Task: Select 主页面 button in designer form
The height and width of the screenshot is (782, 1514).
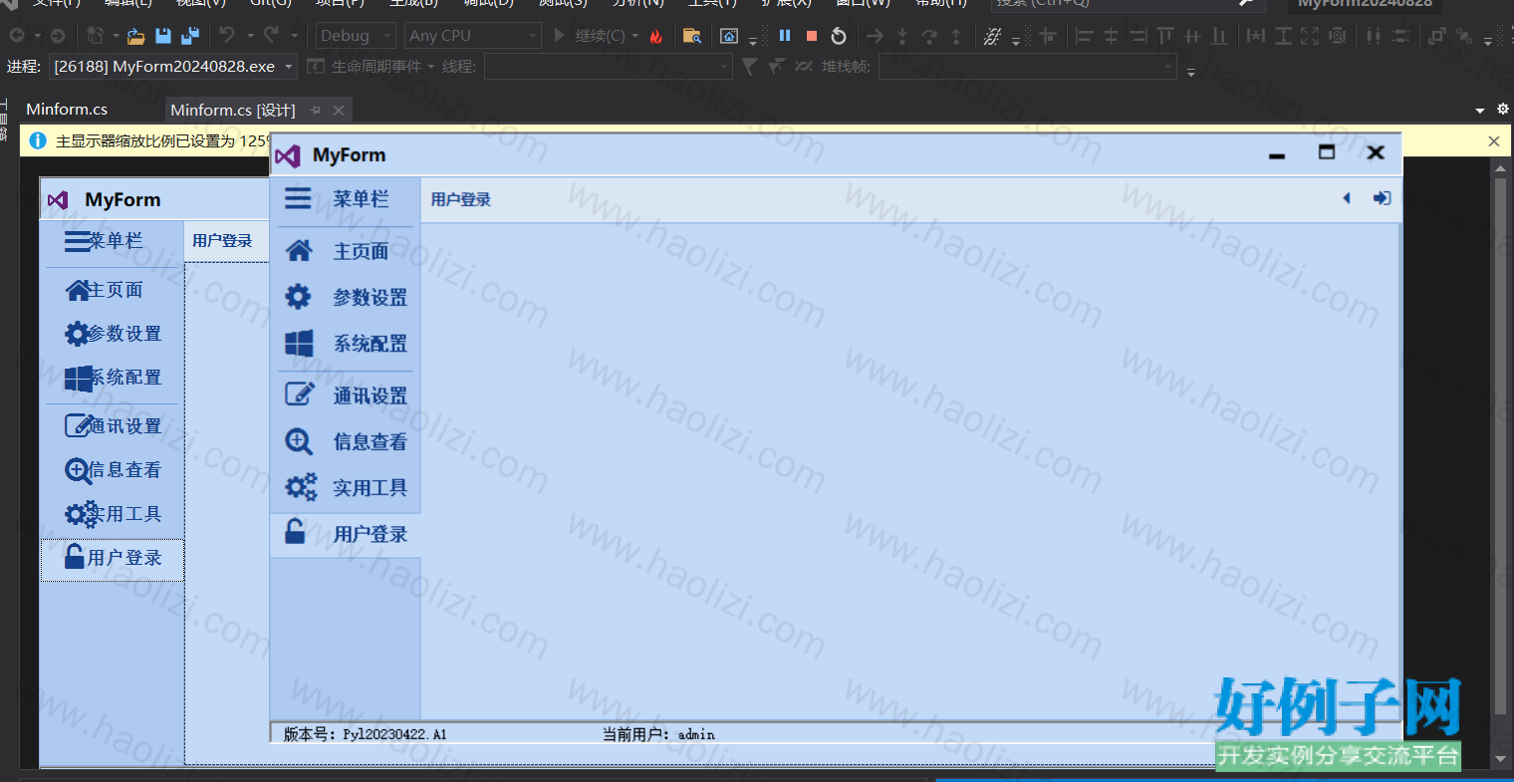Action: (112, 290)
